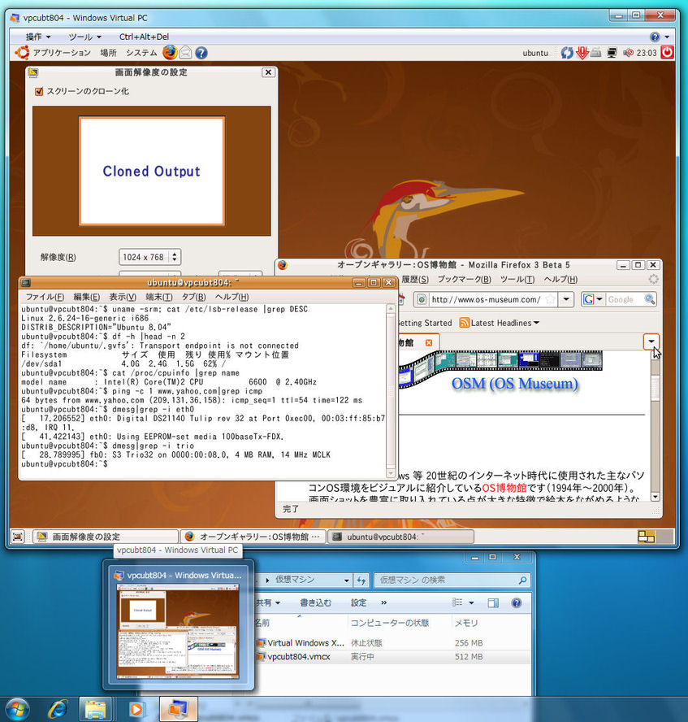Screen dimensions: 688x722
Task: Click the Firefox URL address field
Action: coord(486,300)
